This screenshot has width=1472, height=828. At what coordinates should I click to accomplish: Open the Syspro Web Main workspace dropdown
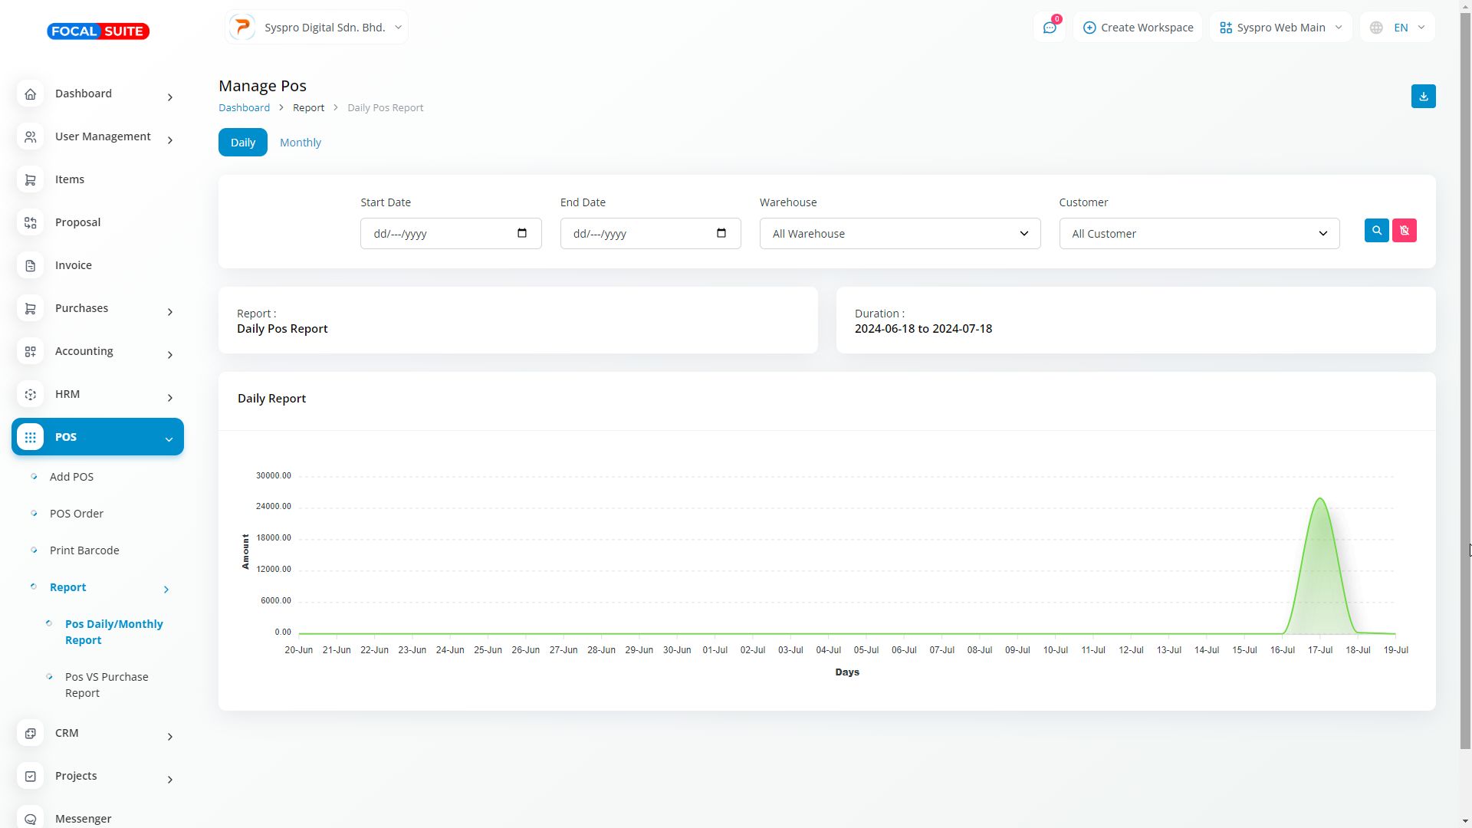click(x=1280, y=28)
